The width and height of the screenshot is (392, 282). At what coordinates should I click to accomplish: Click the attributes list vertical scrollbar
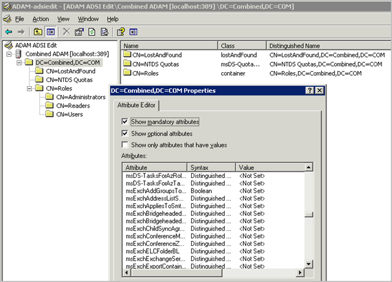(309, 214)
